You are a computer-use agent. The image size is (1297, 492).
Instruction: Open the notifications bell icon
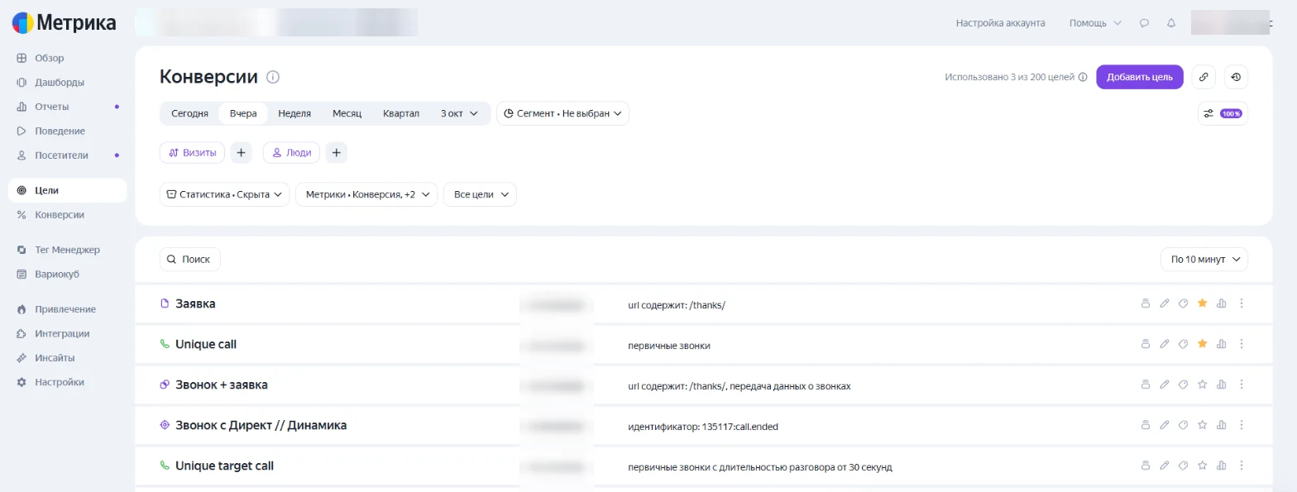[x=1171, y=23]
